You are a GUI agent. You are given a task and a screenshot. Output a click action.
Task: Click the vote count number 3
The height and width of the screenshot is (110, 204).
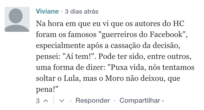38,101
